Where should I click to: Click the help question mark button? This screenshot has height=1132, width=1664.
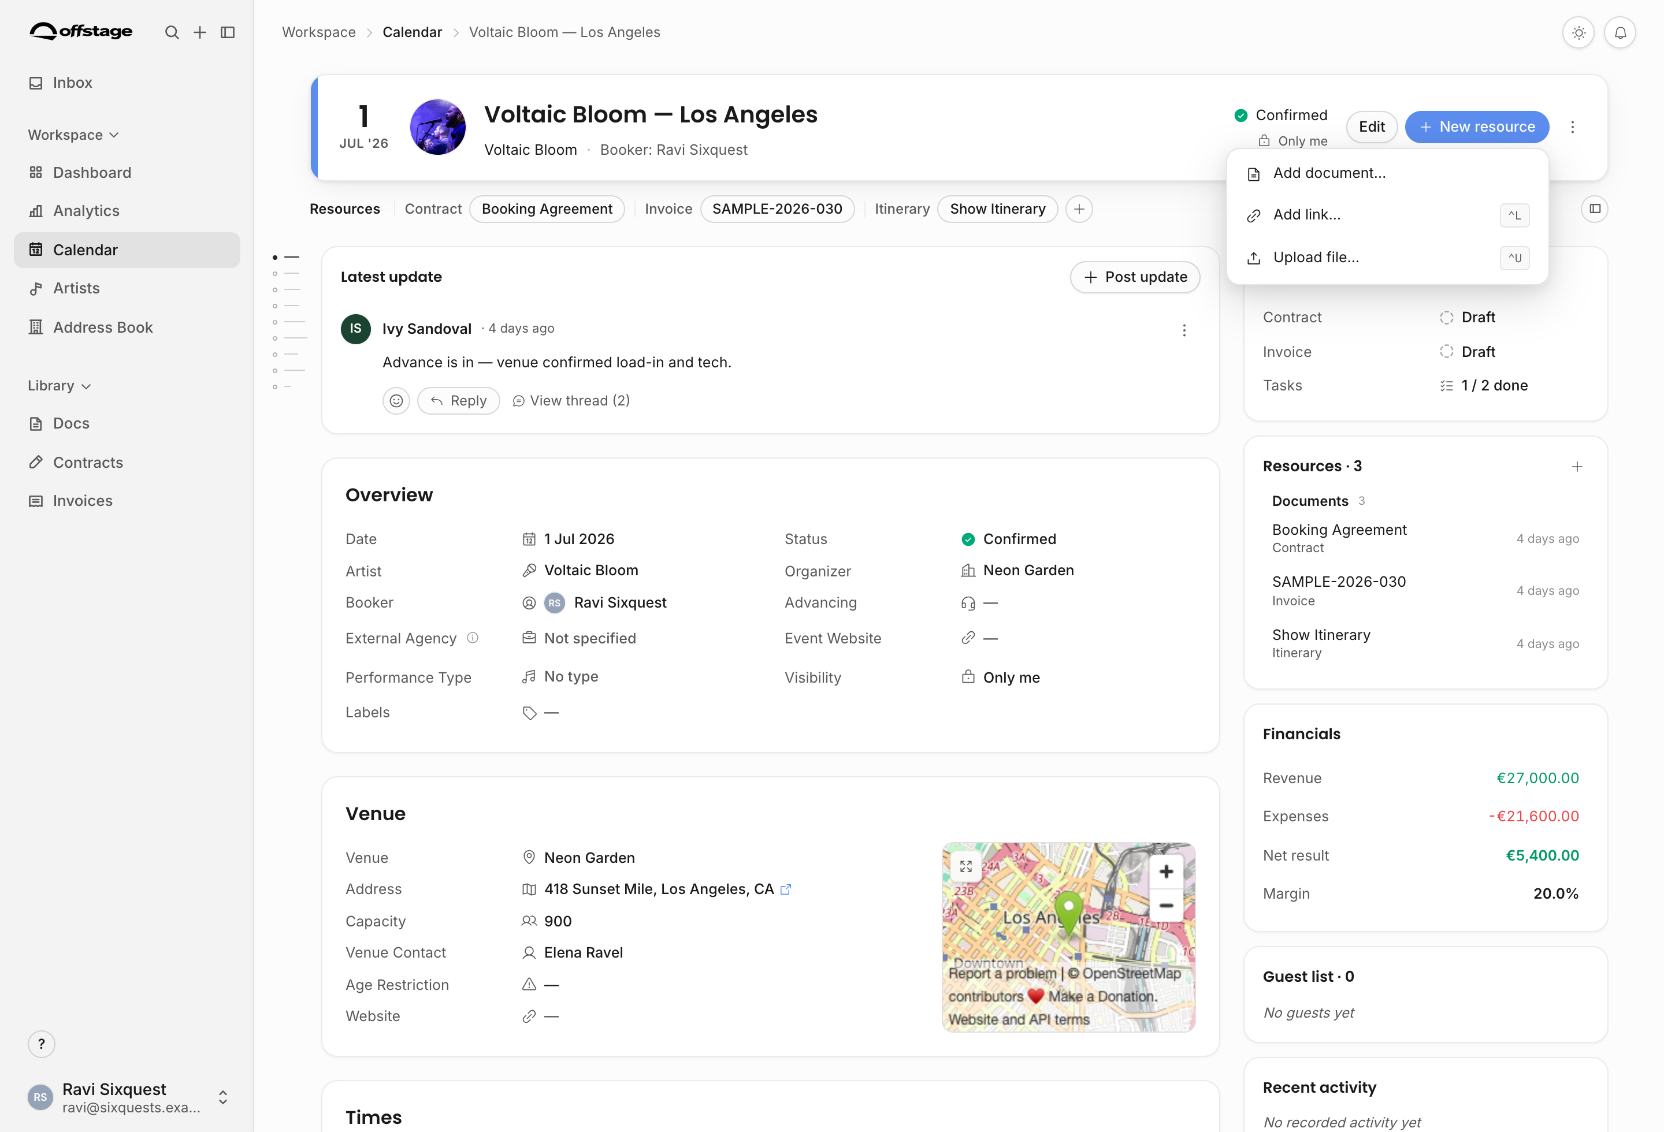coord(42,1044)
